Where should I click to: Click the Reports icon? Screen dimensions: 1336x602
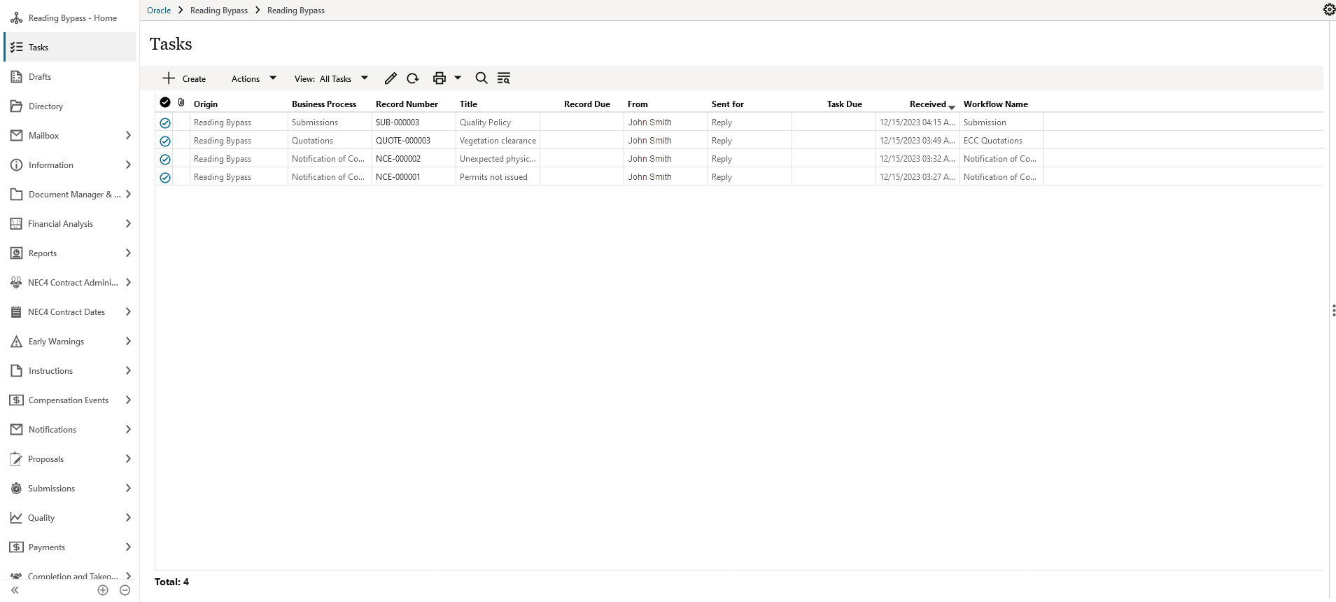17,253
